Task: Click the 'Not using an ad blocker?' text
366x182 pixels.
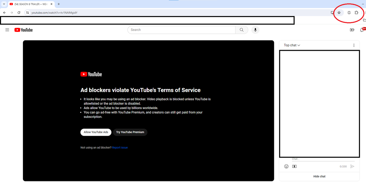Action: [96, 148]
